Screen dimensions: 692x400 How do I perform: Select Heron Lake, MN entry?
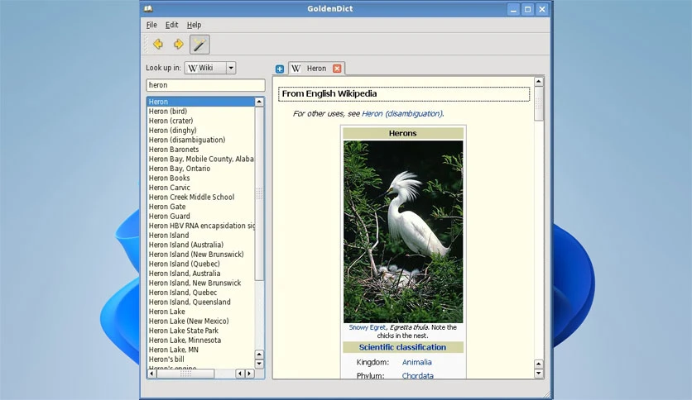[201, 350]
